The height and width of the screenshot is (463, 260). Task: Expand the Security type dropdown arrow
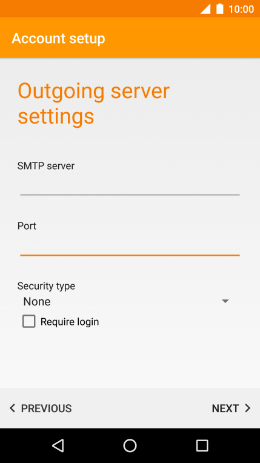point(225,301)
